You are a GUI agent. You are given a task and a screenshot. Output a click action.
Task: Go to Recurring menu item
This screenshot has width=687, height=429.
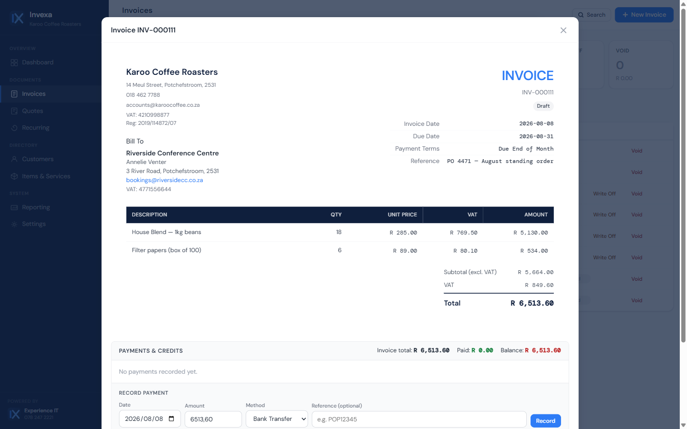click(x=51, y=128)
